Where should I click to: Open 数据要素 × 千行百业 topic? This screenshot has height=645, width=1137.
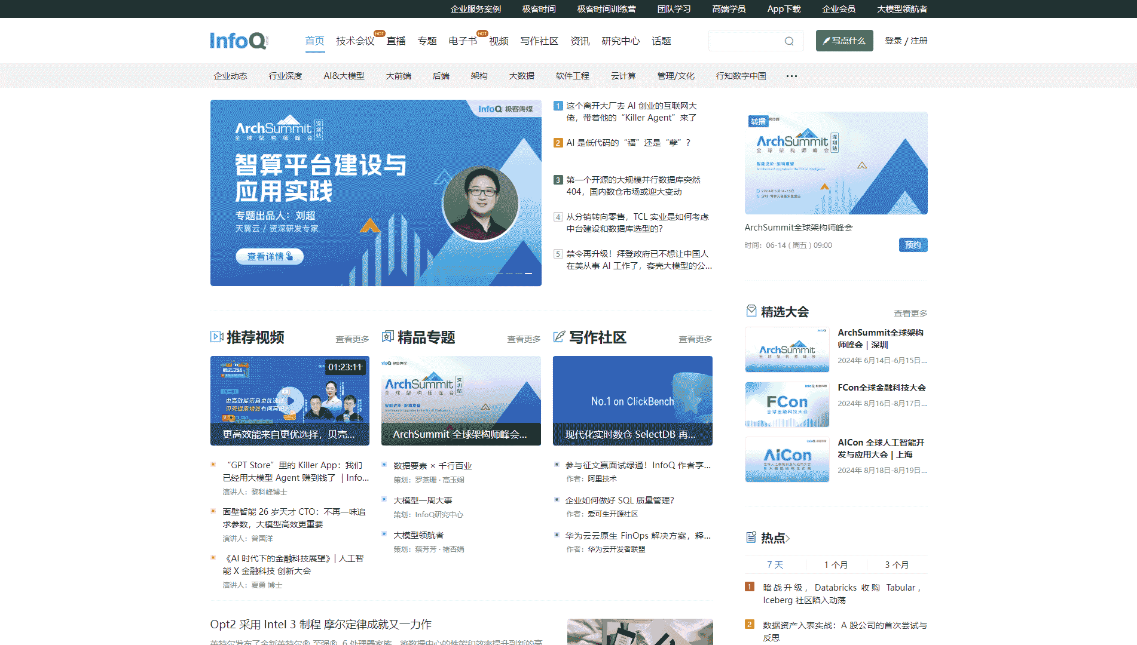(433, 465)
